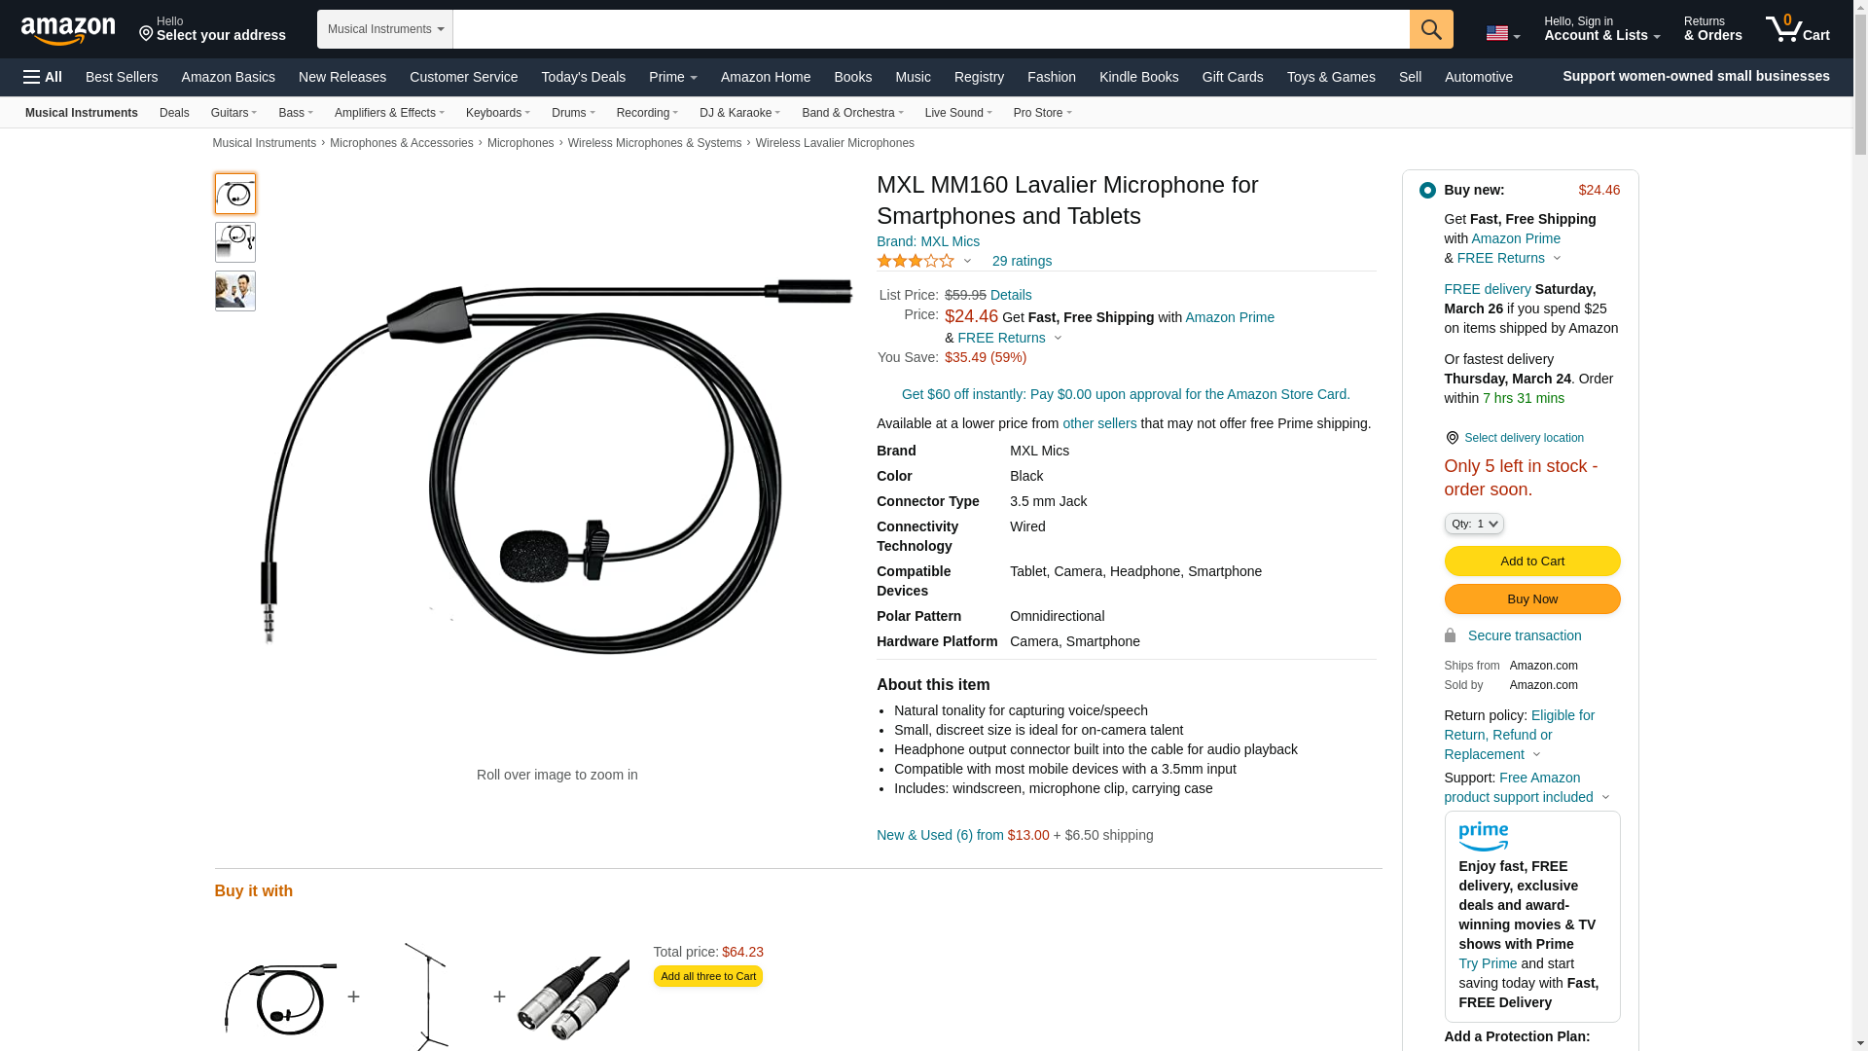This screenshot has height=1051, width=1868.
Task: Open Today's Deals in navigation bar
Action: [584, 77]
